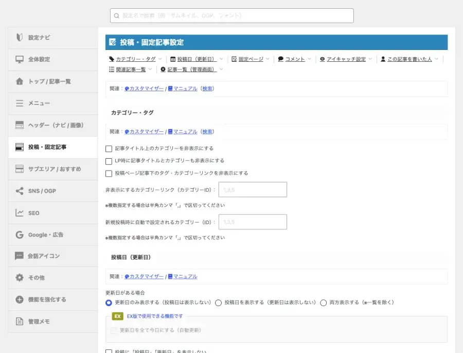Expand chevron next to 関連記事一覧 anchor

point(150,69)
